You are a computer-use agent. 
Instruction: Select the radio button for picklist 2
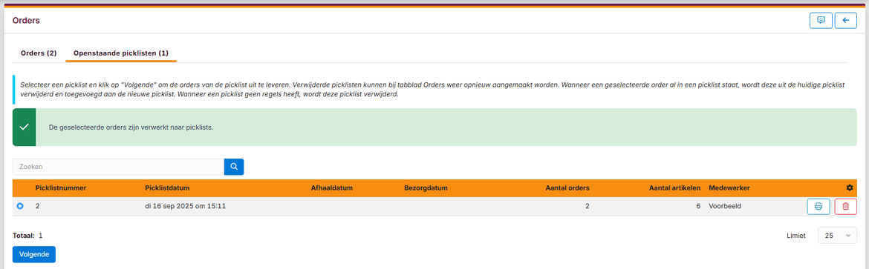tap(21, 207)
